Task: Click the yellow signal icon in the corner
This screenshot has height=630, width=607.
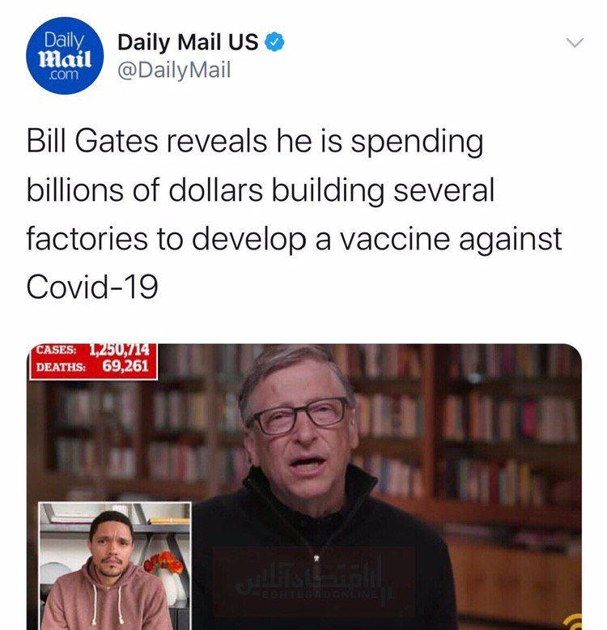Action: click(573, 623)
